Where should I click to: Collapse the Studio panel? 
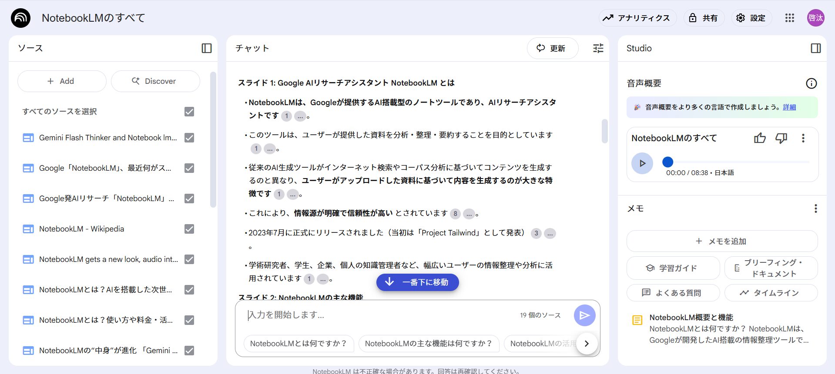816,48
